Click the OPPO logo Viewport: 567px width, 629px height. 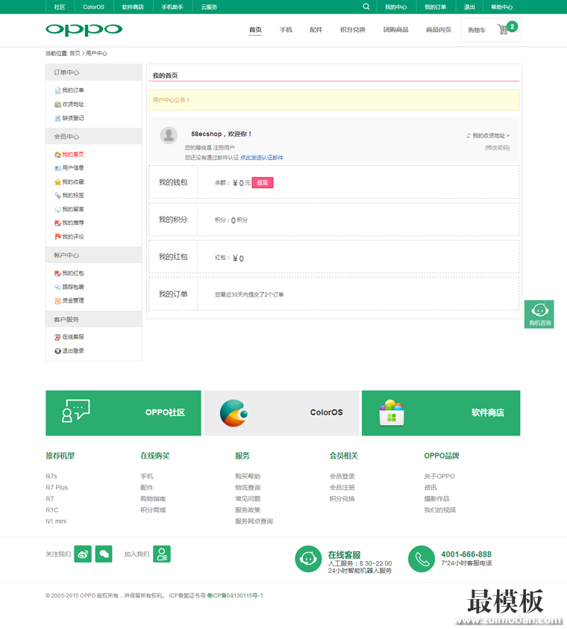84,30
